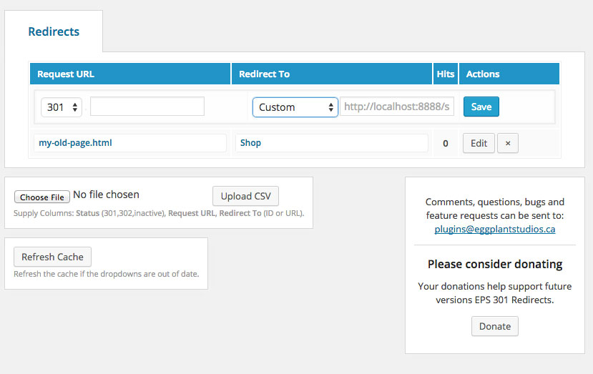Viewport: 593px width, 374px height.
Task: Select the Hits column header
Action: click(445, 74)
